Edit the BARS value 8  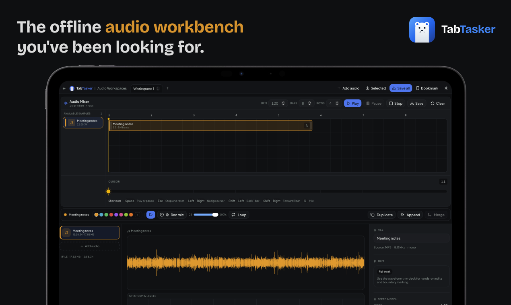click(303, 103)
